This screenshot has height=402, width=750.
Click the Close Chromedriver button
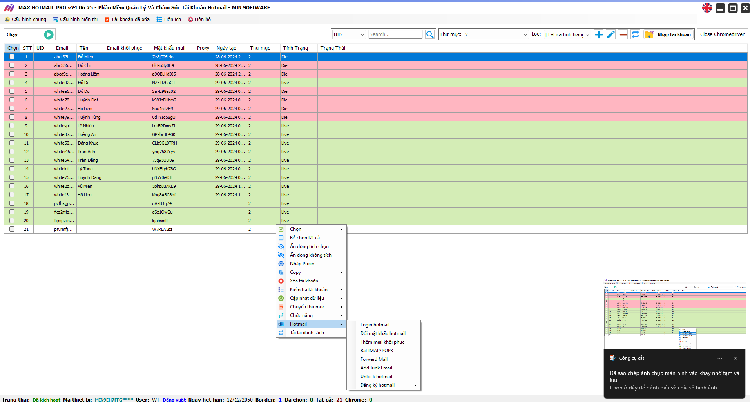722,34
